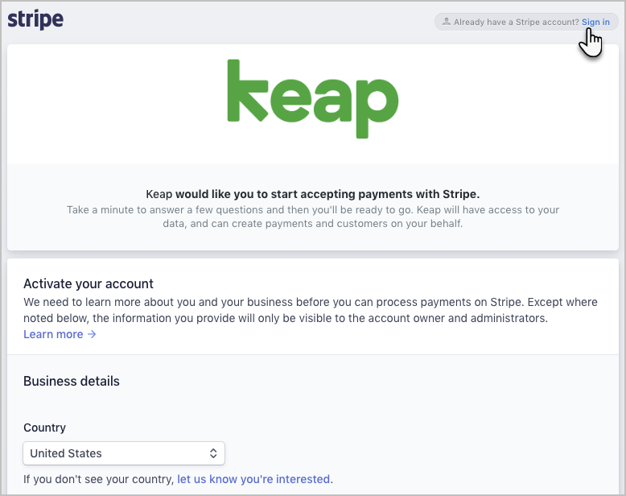This screenshot has height=496, width=626.
Task: Follow the let us know you're interested link
Action: (x=253, y=479)
